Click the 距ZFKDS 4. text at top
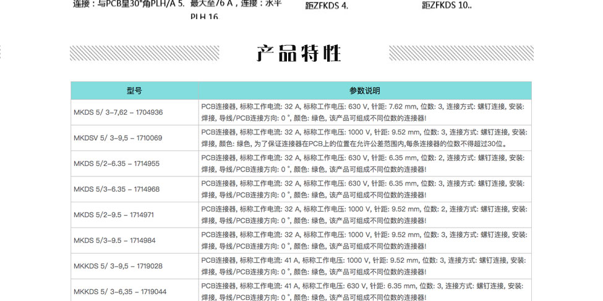The width and height of the screenshot is (603, 301). (327, 6)
